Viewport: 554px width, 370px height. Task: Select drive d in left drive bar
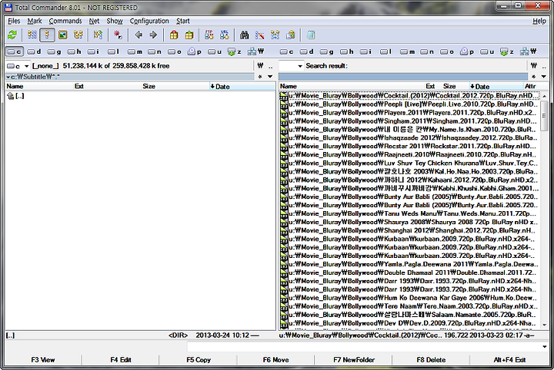(x=34, y=51)
